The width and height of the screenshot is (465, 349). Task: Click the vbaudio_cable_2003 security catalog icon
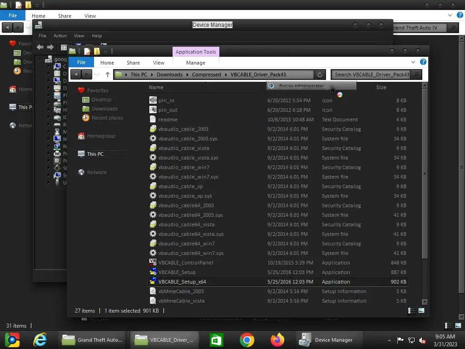click(153, 129)
